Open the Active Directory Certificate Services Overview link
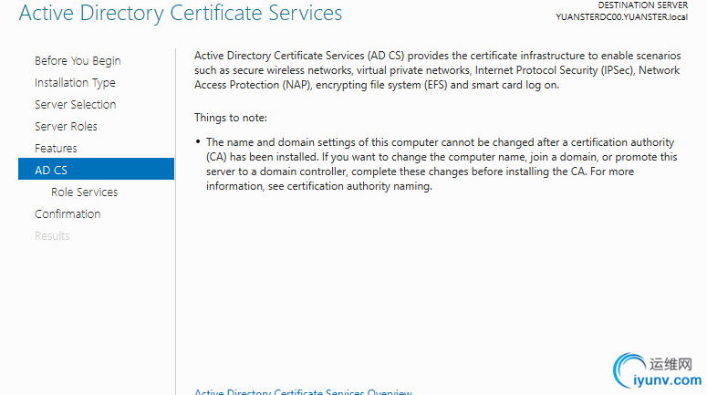The image size is (707, 395). (x=303, y=391)
